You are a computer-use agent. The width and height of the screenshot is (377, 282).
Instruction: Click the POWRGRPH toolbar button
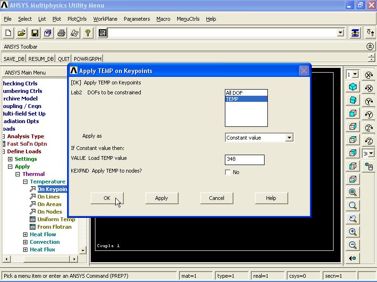87,59
